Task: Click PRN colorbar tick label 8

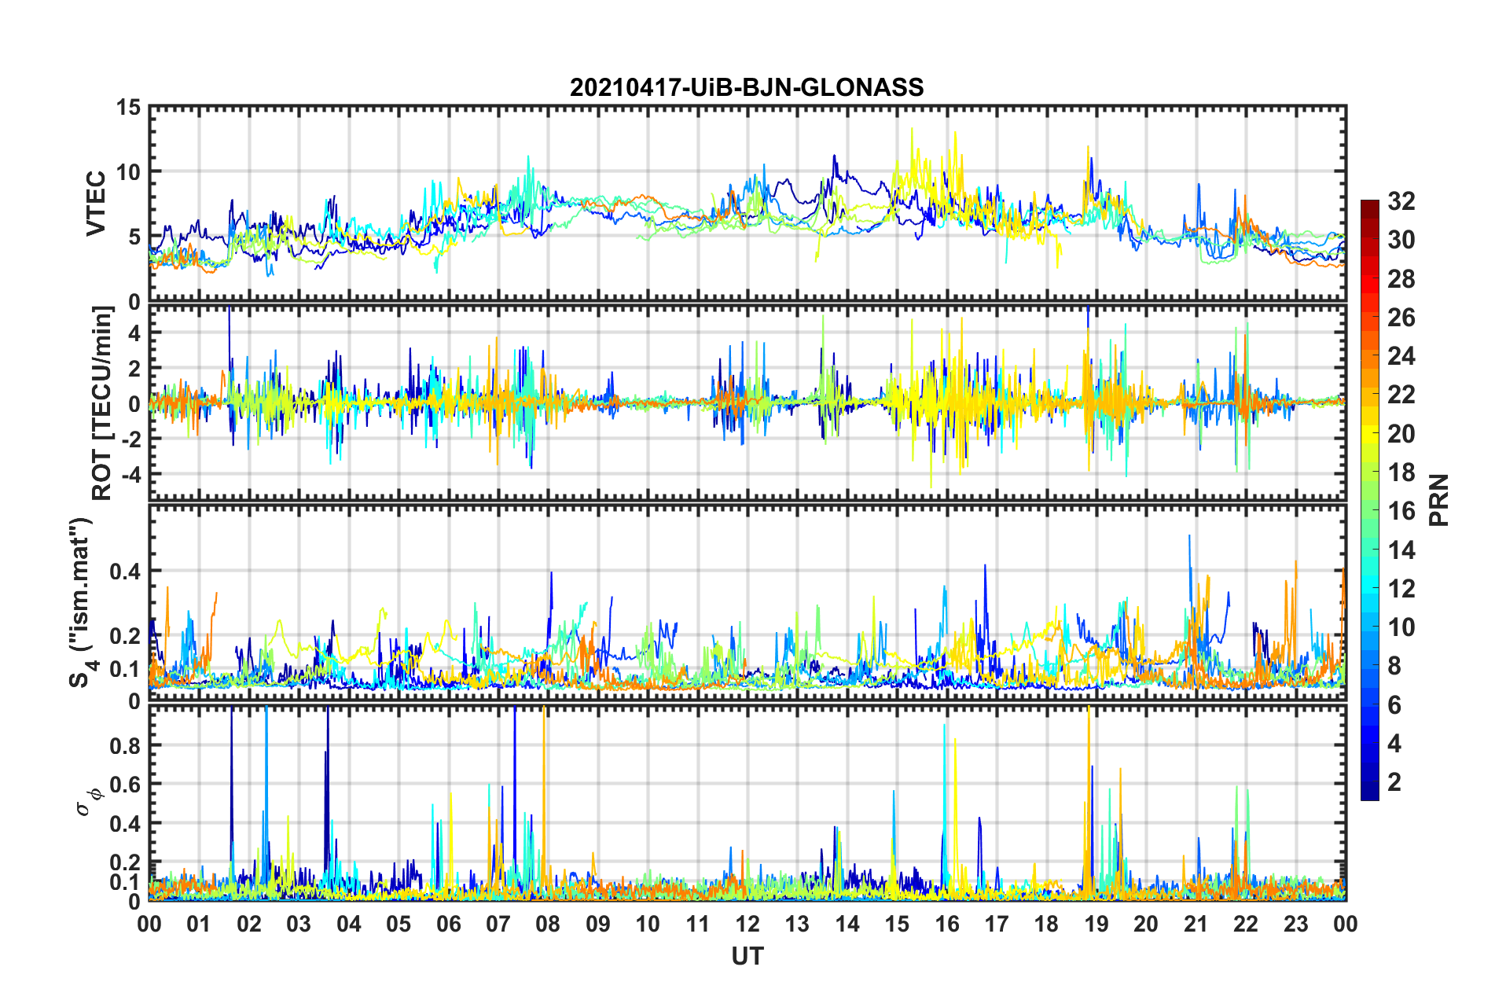Action: click(x=1394, y=666)
